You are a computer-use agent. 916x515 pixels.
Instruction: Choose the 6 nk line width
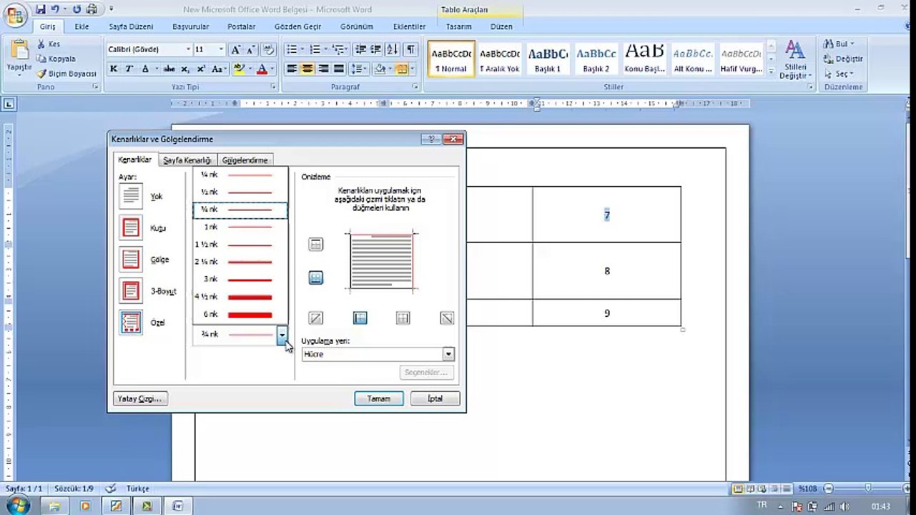[x=240, y=314]
